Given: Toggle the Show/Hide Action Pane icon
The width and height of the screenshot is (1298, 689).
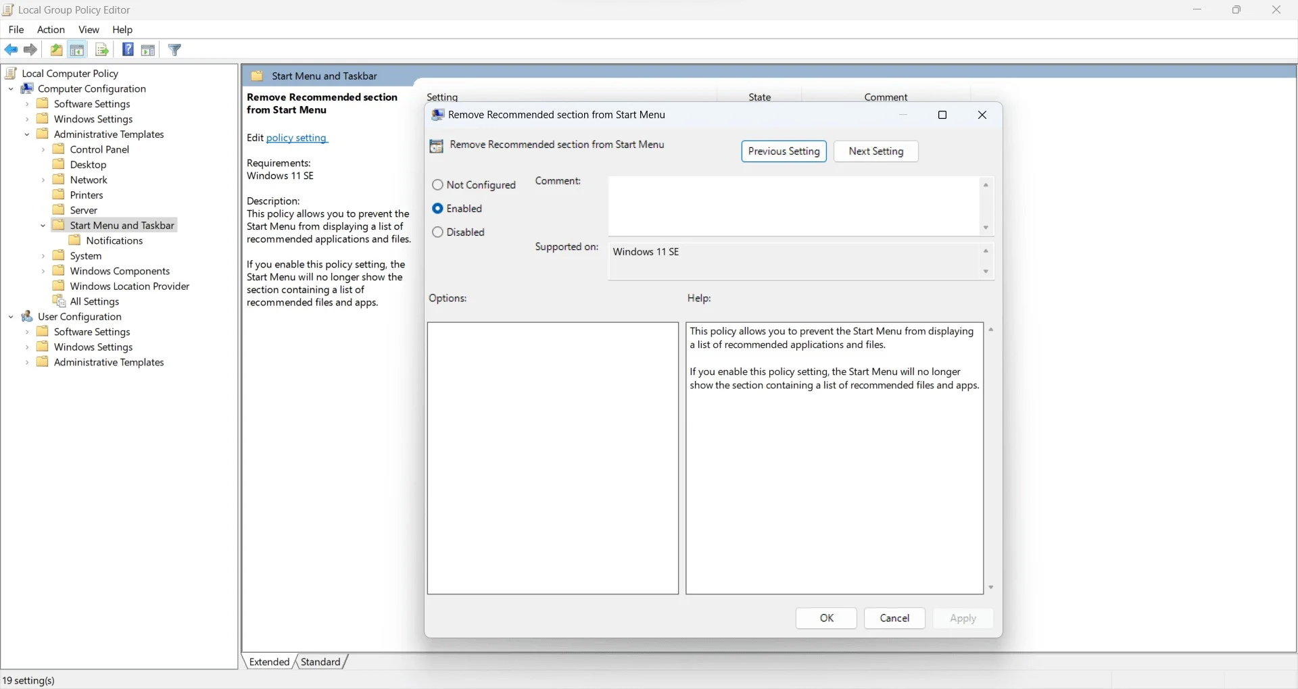Looking at the screenshot, I should (148, 50).
